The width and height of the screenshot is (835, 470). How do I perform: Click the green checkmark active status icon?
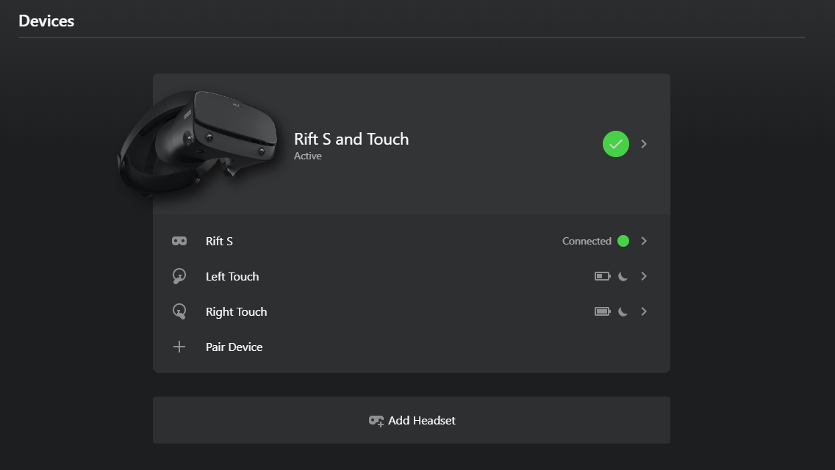pyautogui.click(x=616, y=144)
